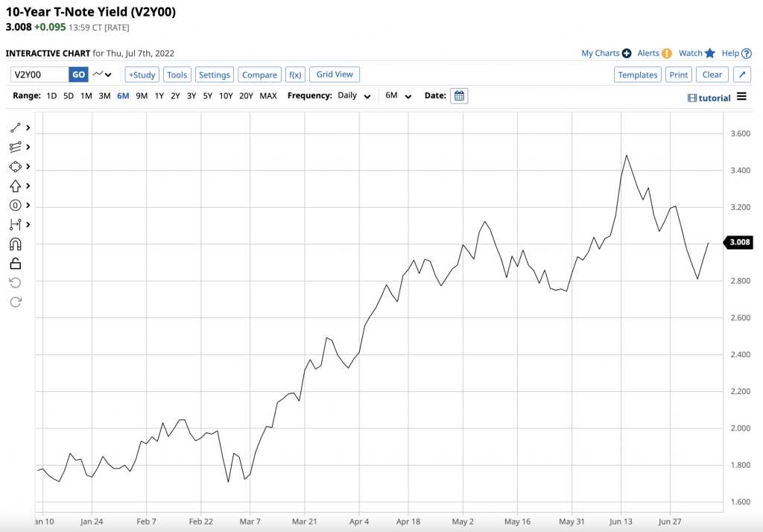
Task: Select the 20Y range
Action: click(x=246, y=96)
